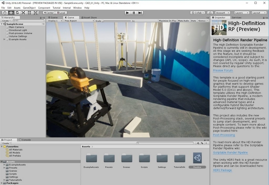Click Search by Type icon in Project

[x=198, y=143]
